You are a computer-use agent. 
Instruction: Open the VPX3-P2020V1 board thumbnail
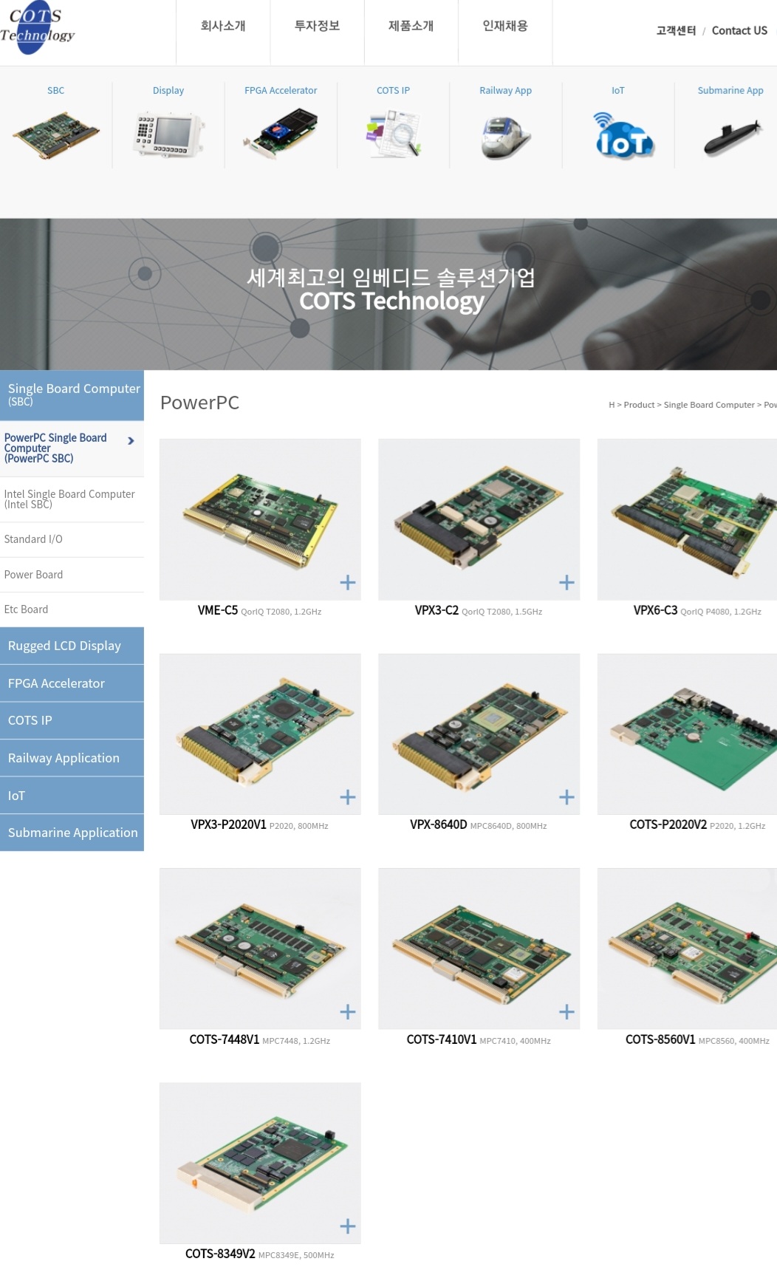[x=260, y=734]
